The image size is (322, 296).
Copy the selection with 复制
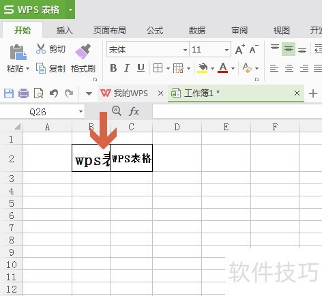point(50,68)
